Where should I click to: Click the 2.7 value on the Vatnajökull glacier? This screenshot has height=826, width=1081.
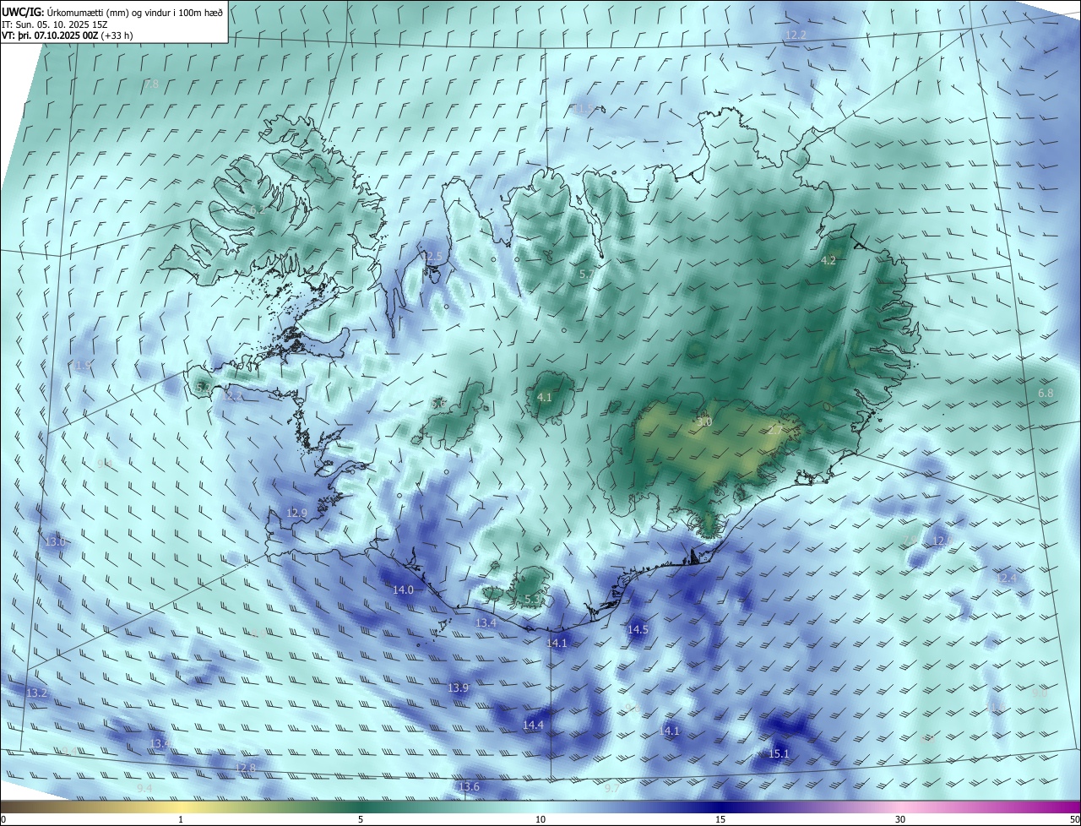pos(775,431)
